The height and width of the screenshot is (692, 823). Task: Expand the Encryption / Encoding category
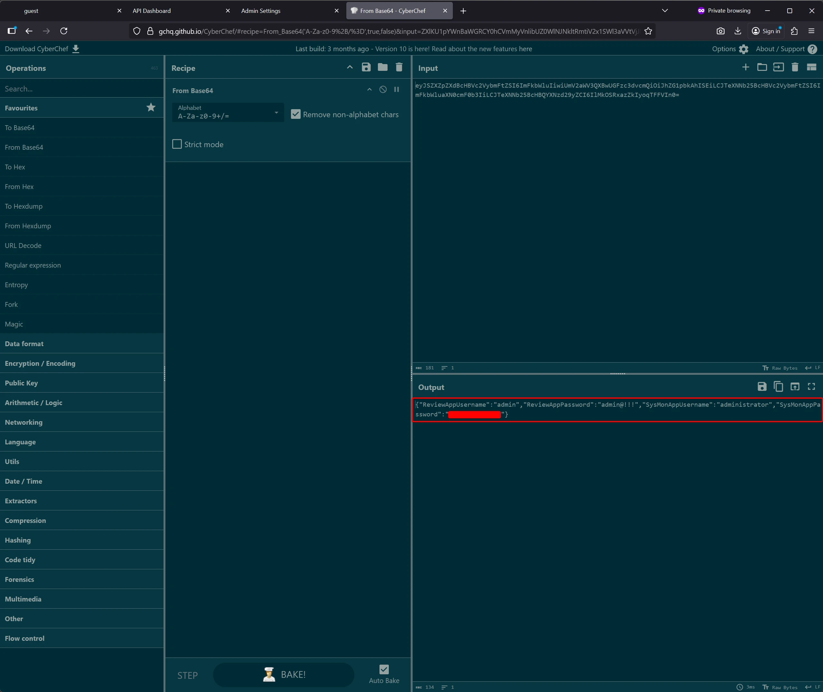(x=40, y=363)
